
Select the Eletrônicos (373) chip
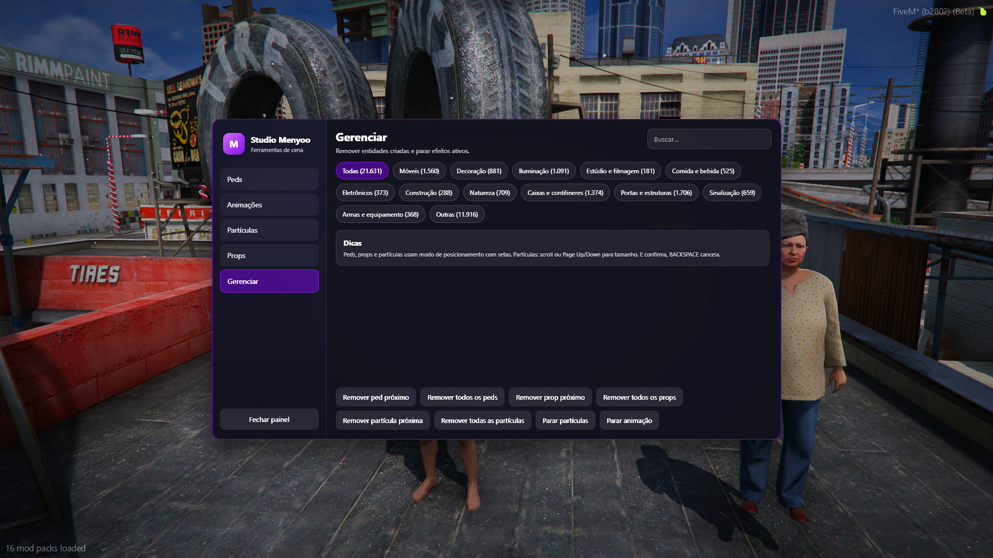(x=365, y=193)
